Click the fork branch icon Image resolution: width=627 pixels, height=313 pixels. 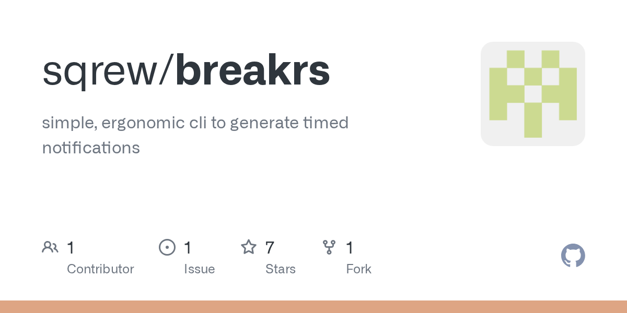(329, 247)
